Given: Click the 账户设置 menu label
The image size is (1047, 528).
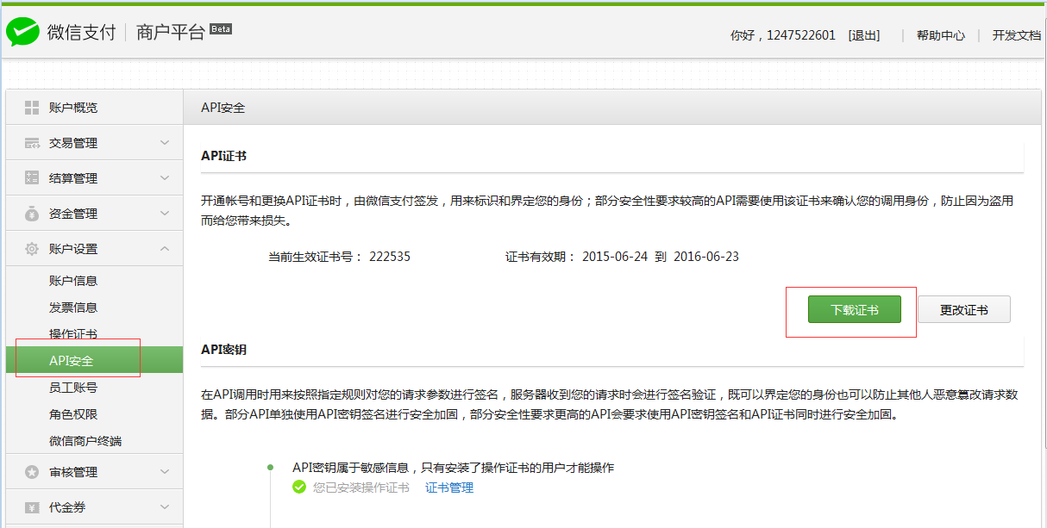Looking at the screenshot, I should pyautogui.click(x=73, y=249).
